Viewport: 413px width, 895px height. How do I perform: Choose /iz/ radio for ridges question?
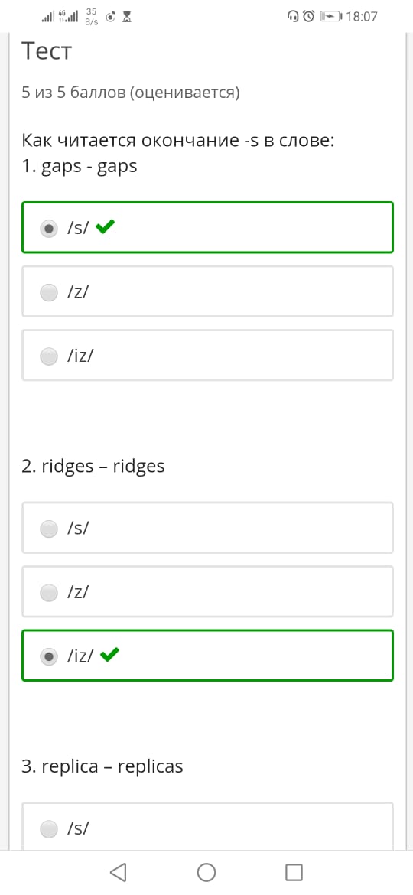pyautogui.click(x=49, y=657)
